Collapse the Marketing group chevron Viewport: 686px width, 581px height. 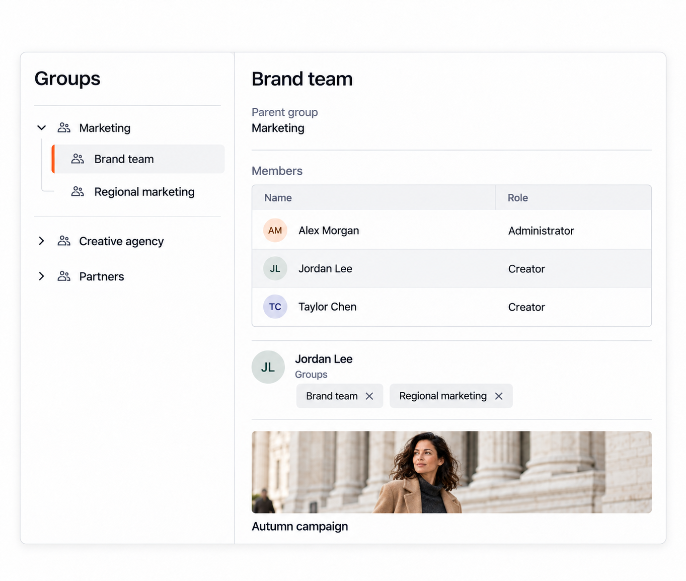[42, 128]
